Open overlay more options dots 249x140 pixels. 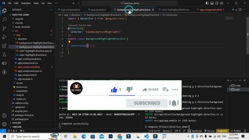(x=175, y=90)
